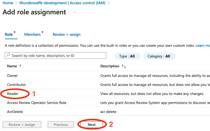Follow the Learn more link
210x131 pixels.
(203, 45)
